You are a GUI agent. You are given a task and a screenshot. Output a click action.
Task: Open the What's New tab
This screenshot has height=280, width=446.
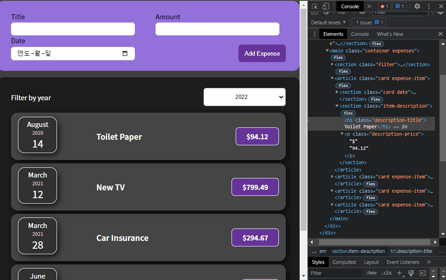(390, 34)
